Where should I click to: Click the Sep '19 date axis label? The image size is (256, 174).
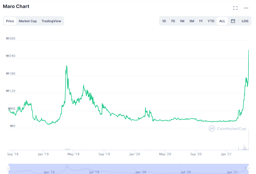tap(104, 154)
